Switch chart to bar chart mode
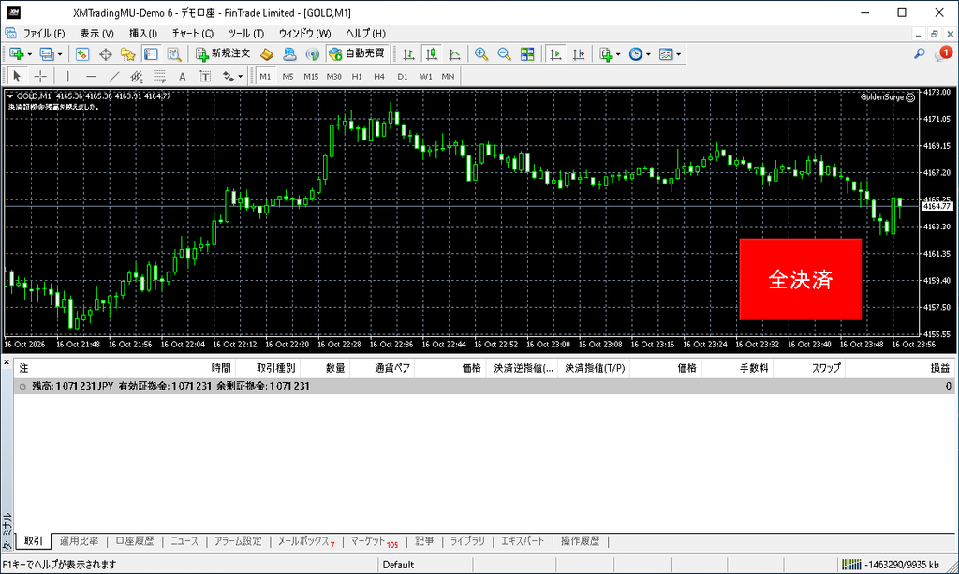Image resolution: width=959 pixels, height=574 pixels. tap(408, 54)
